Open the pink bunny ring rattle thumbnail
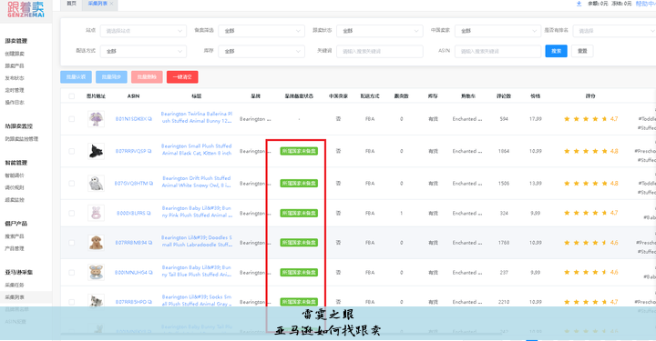 tap(96, 213)
